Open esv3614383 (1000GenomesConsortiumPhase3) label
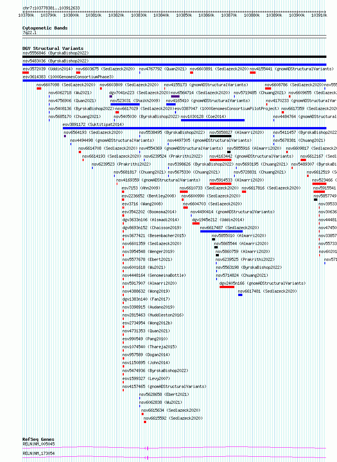This screenshot has width=337, height=462. tap(68, 77)
